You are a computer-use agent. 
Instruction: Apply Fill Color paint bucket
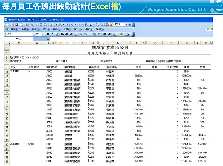point(121,34)
